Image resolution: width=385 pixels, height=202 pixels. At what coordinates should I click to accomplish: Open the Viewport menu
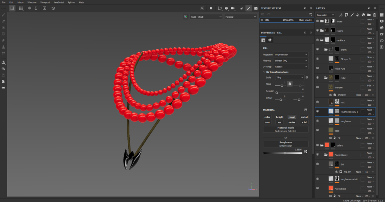(44, 2)
